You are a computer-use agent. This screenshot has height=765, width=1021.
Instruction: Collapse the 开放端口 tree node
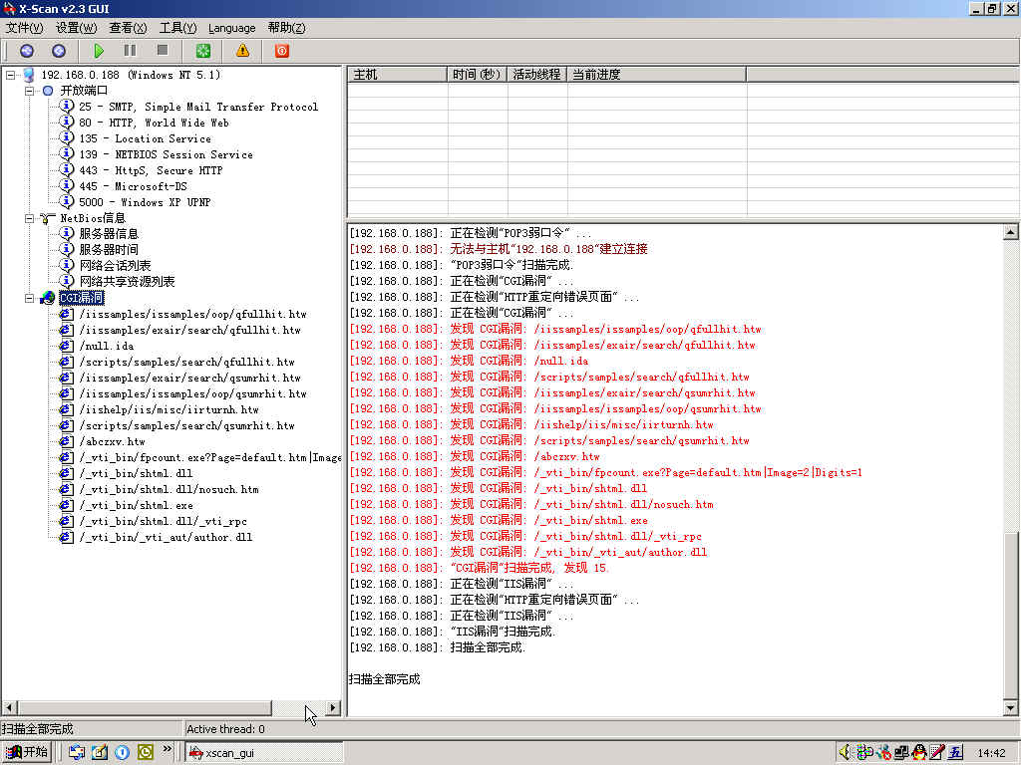click(29, 91)
